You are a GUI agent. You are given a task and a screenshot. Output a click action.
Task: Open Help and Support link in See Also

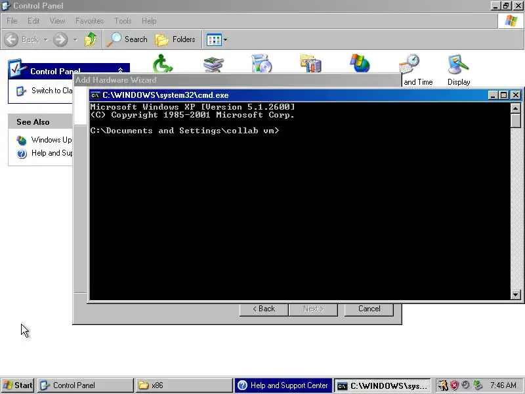tap(52, 153)
